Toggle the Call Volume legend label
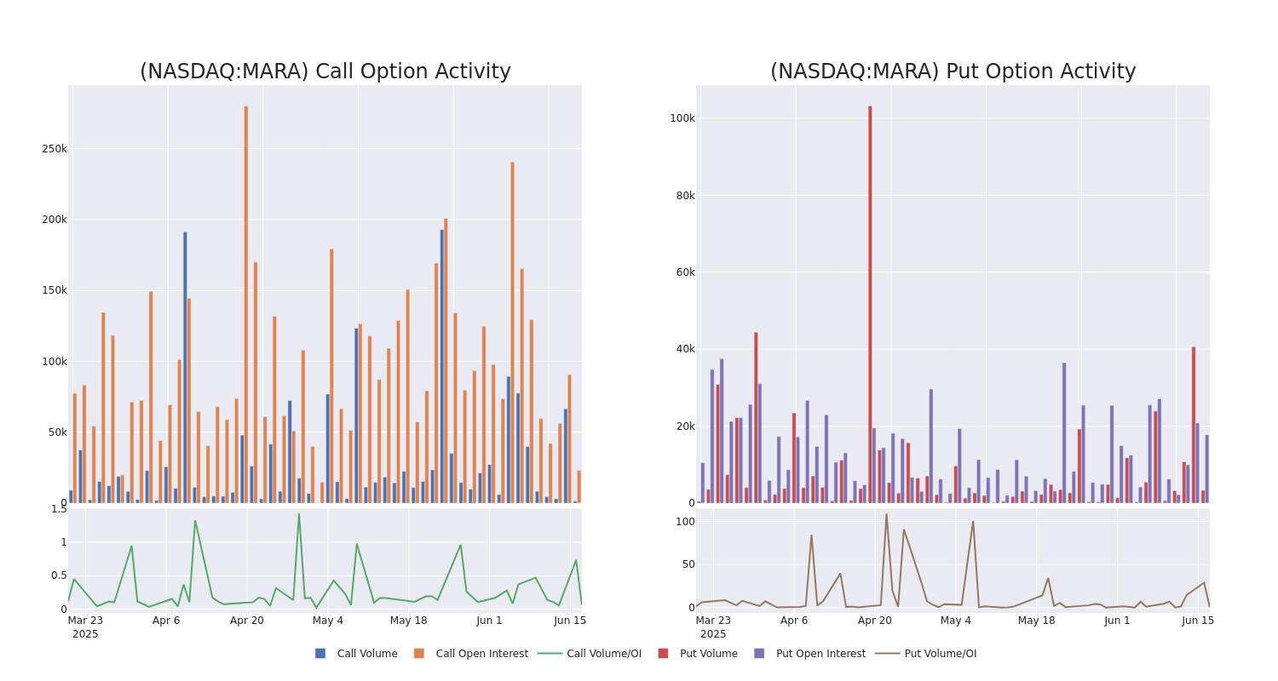The image size is (1278, 681). point(367,654)
